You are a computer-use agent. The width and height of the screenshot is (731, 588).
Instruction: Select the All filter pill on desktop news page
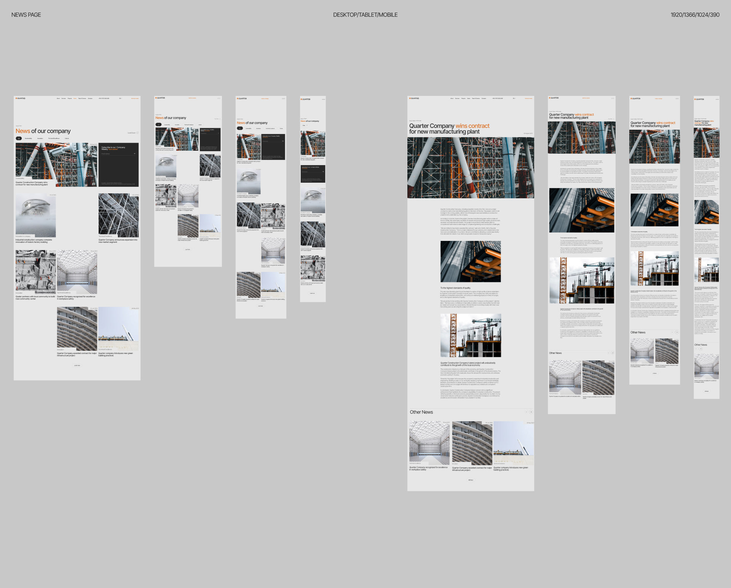pyautogui.click(x=19, y=139)
